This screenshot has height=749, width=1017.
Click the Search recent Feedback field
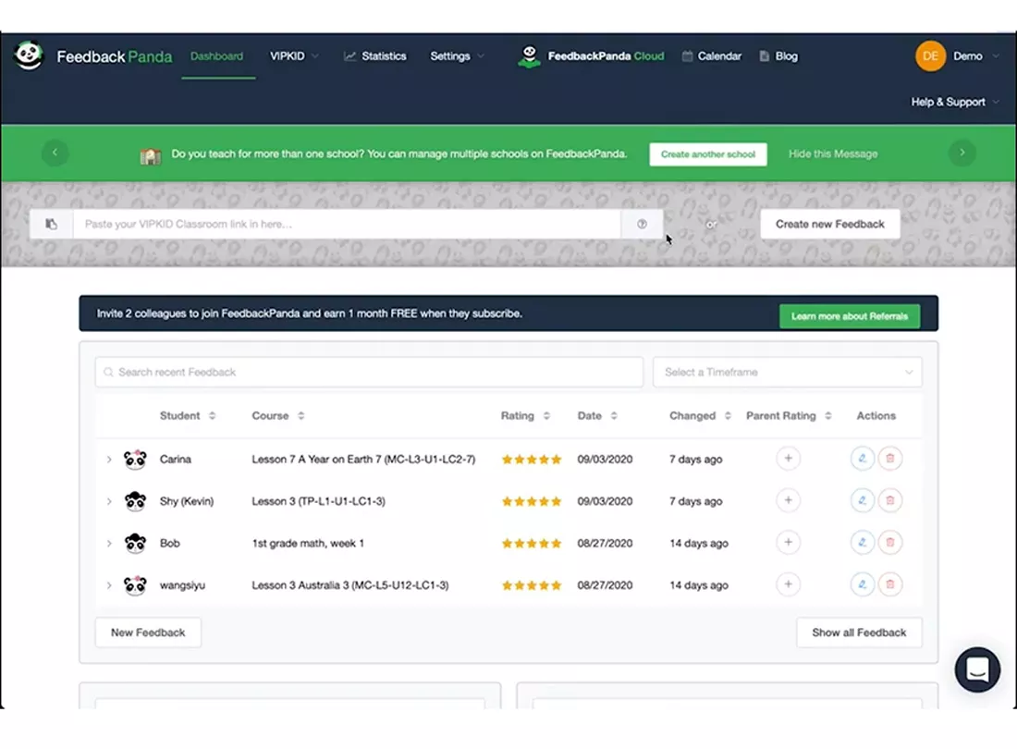[x=369, y=373]
